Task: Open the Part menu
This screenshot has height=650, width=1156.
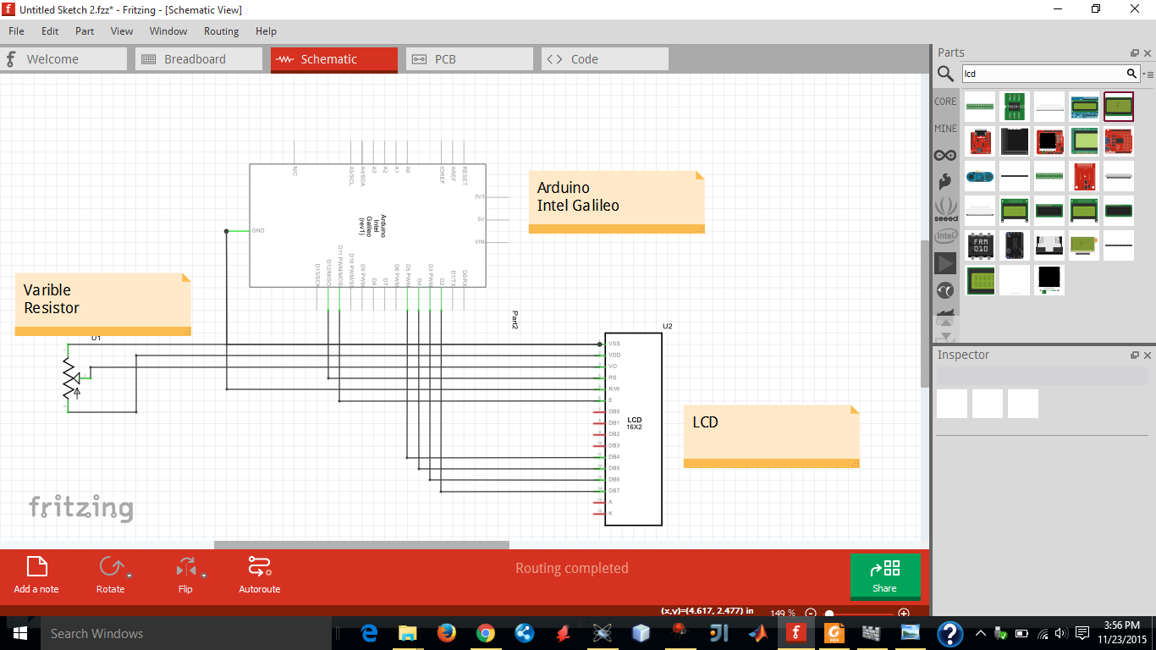Action: click(x=85, y=31)
